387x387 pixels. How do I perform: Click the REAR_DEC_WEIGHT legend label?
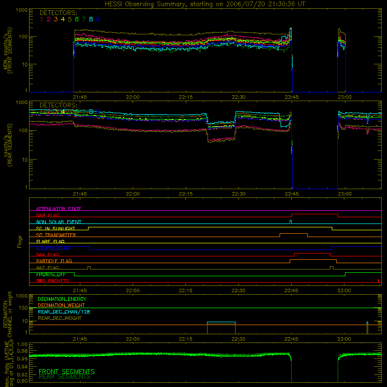point(60,318)
